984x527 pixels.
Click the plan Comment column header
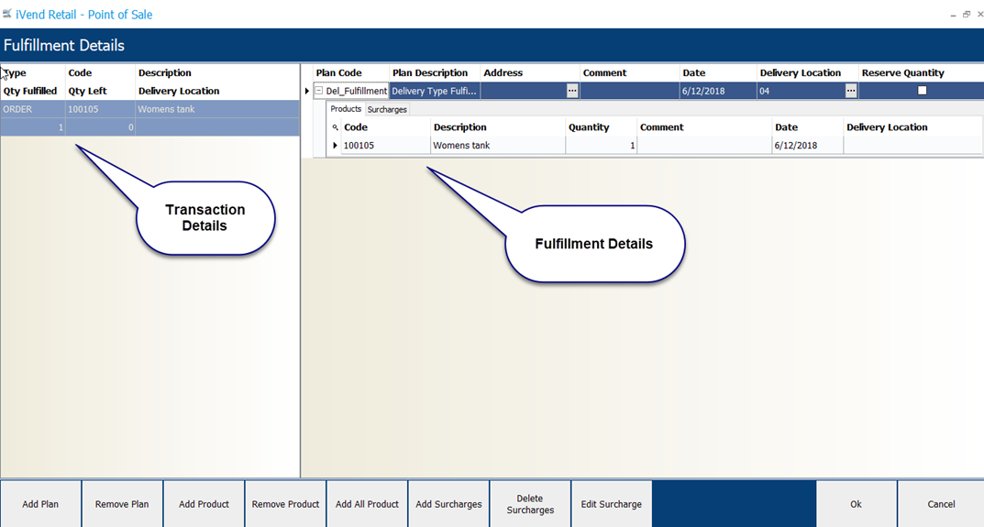630,72
